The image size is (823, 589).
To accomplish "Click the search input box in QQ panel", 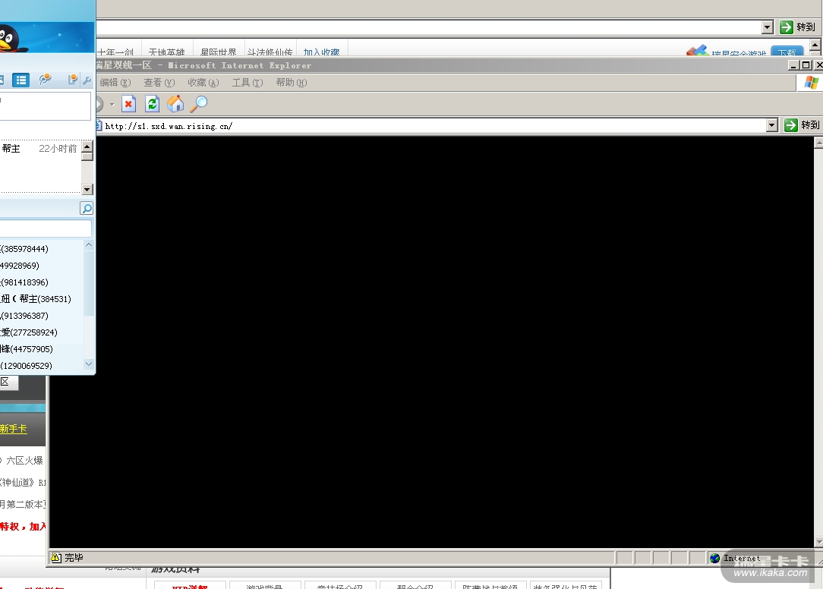I will pyautogui.click(x=45, y=228).
